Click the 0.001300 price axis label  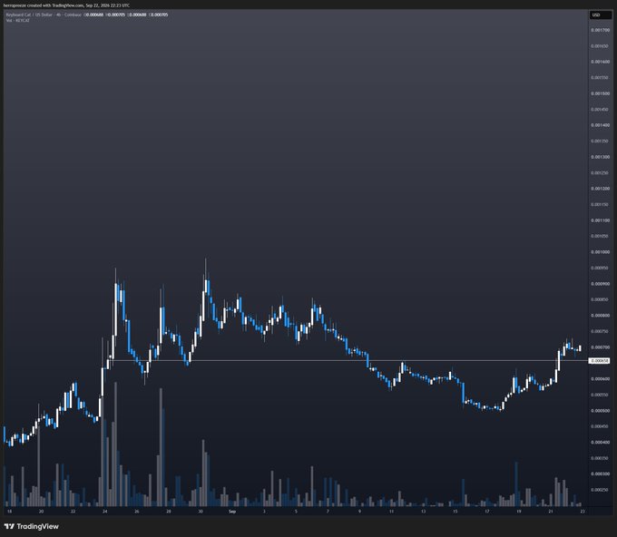(x=600, y=157)
